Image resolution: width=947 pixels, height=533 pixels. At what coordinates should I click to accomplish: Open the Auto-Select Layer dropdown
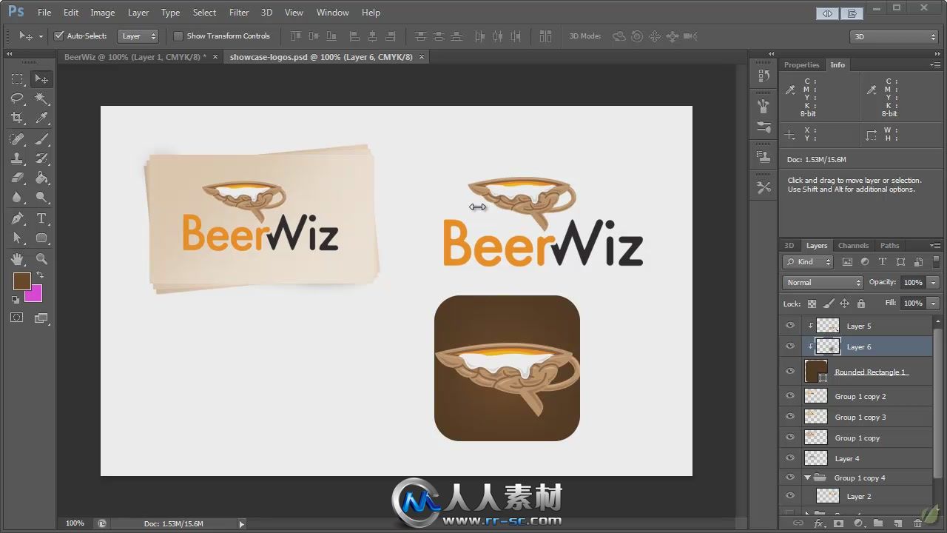tap(139, 36)
